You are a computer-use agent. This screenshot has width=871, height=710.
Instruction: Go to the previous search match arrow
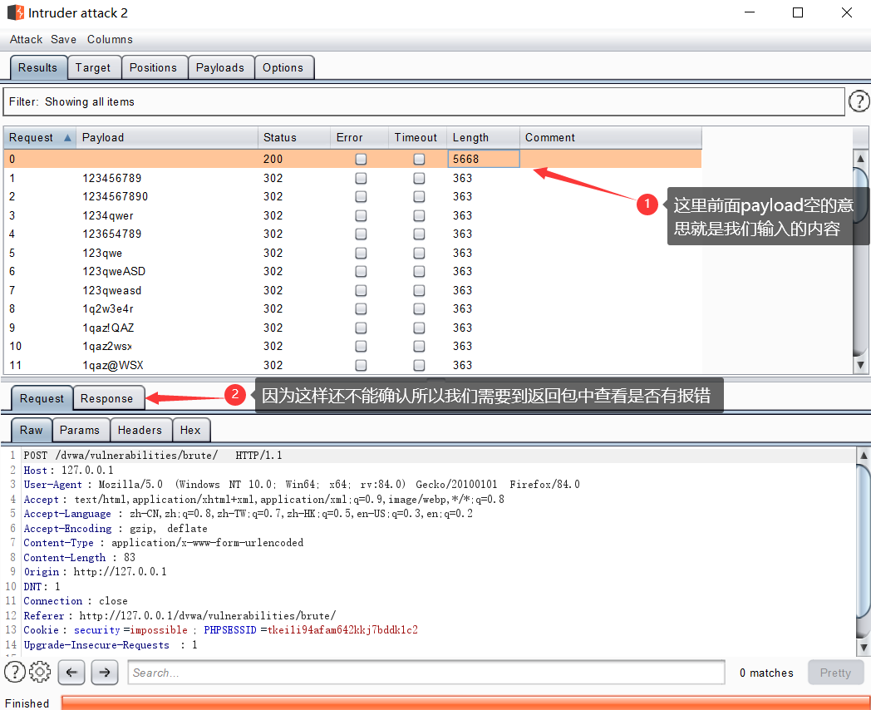(71, 673)
